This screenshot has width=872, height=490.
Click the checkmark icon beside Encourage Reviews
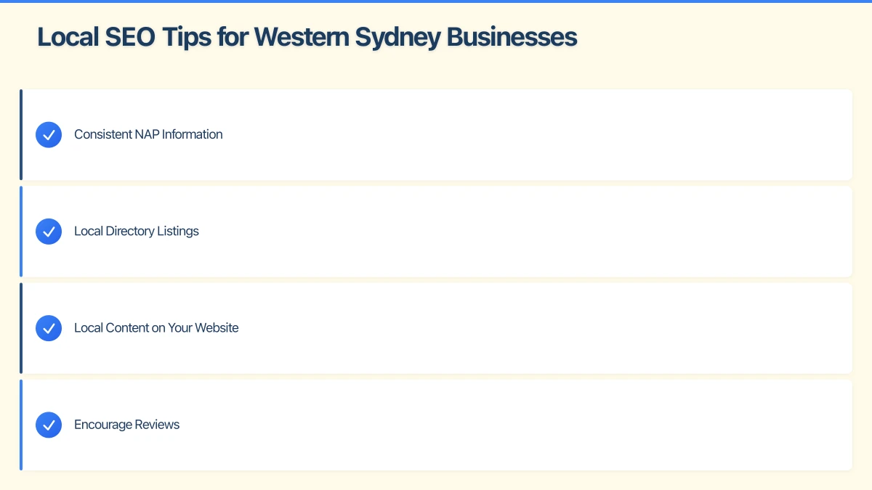[49, 425]
